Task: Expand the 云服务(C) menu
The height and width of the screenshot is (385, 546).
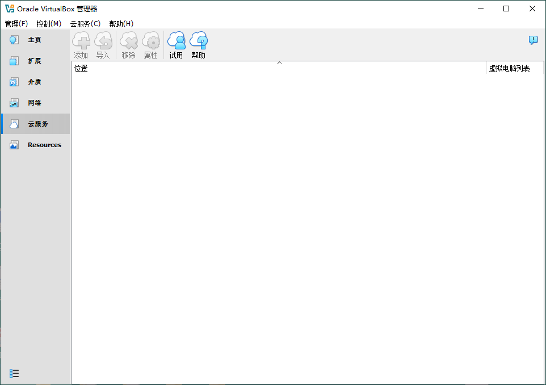Action: coord(85,24)
